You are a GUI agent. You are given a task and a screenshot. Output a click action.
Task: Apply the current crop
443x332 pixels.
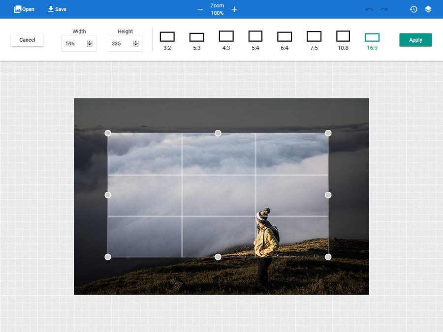415,40
